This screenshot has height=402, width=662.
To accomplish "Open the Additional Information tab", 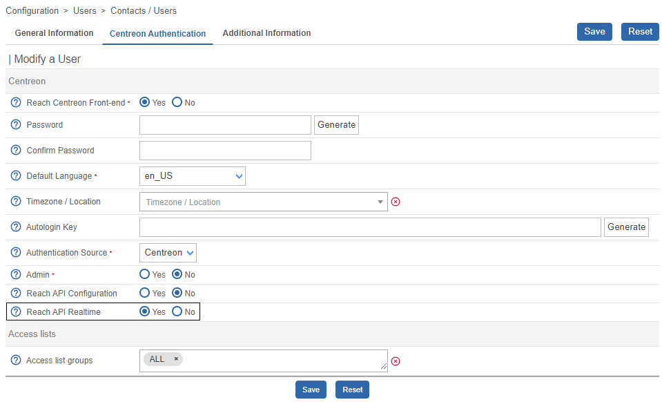I will coord(266,33).
